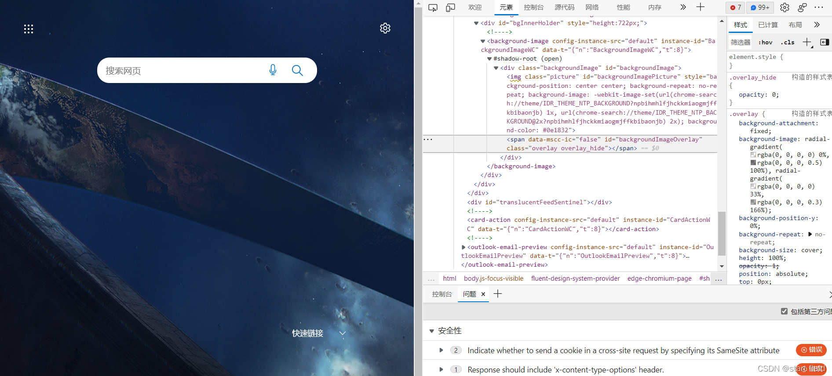Click html in breadcrumb bar

(449, 278)
